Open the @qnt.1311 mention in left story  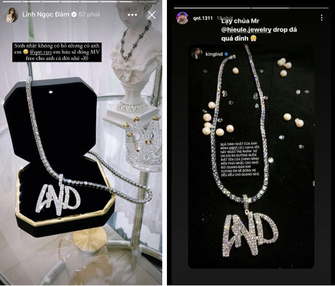click(x=41, y=52)
